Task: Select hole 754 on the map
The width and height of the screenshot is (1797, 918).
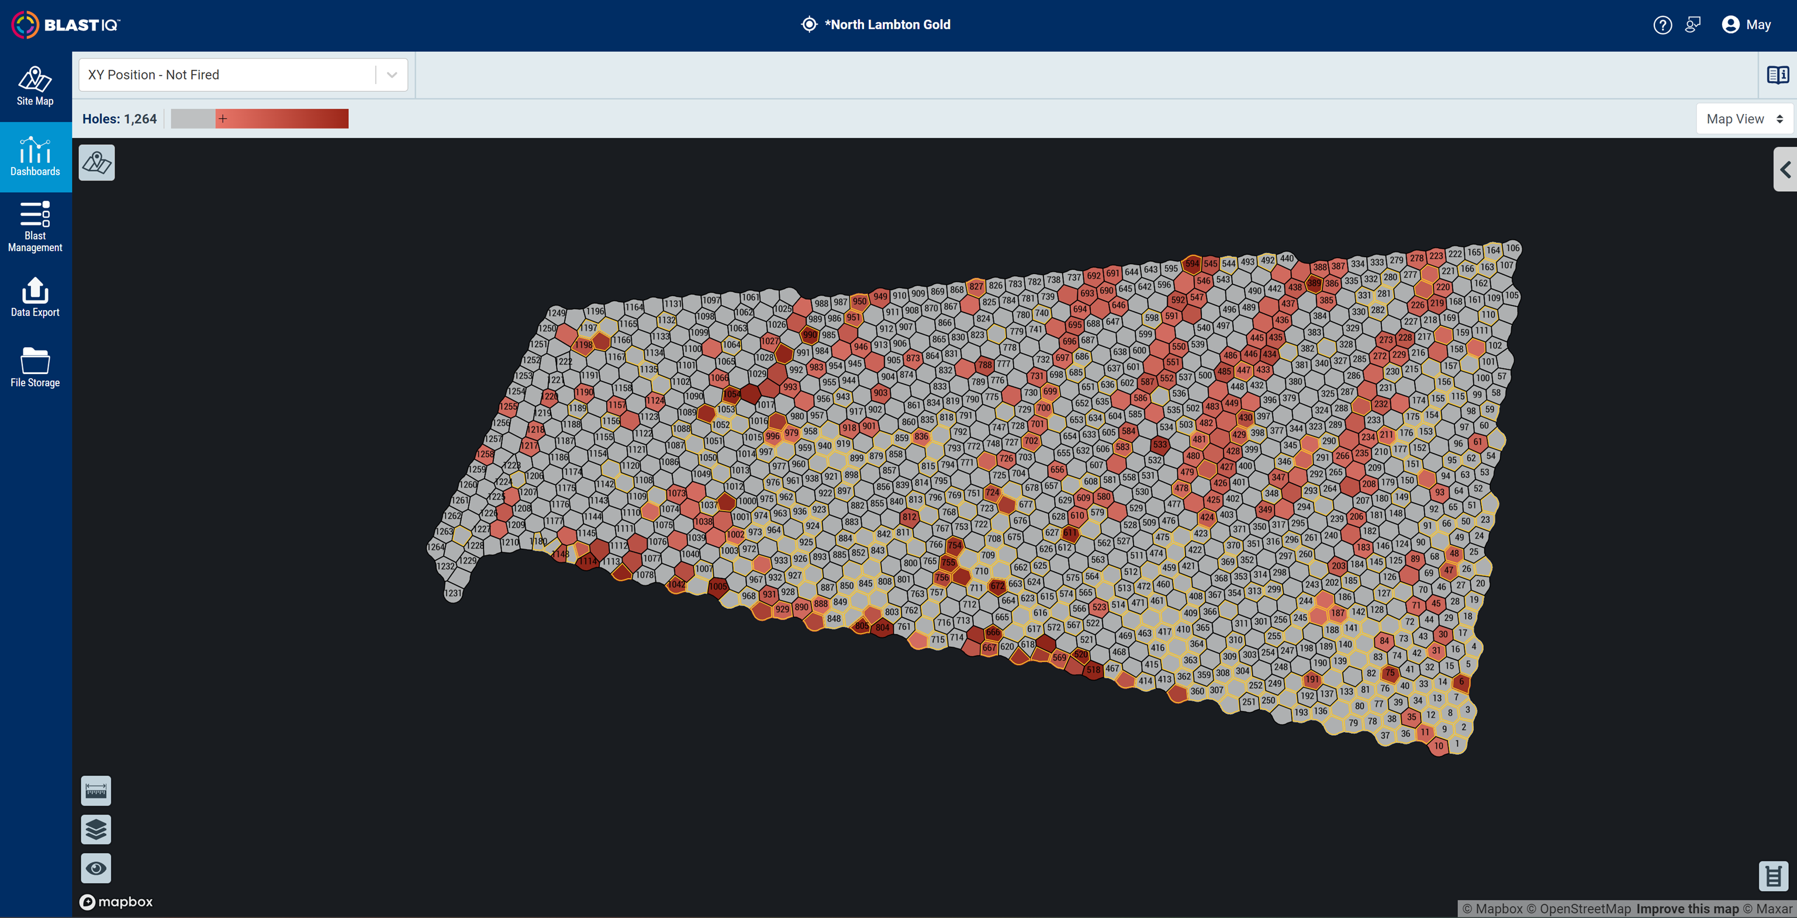Action: coord(954,546)
